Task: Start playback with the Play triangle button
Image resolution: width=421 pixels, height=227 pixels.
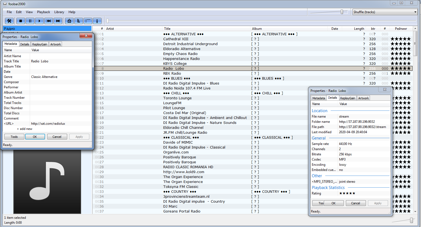Action: [x=39, y=21]
